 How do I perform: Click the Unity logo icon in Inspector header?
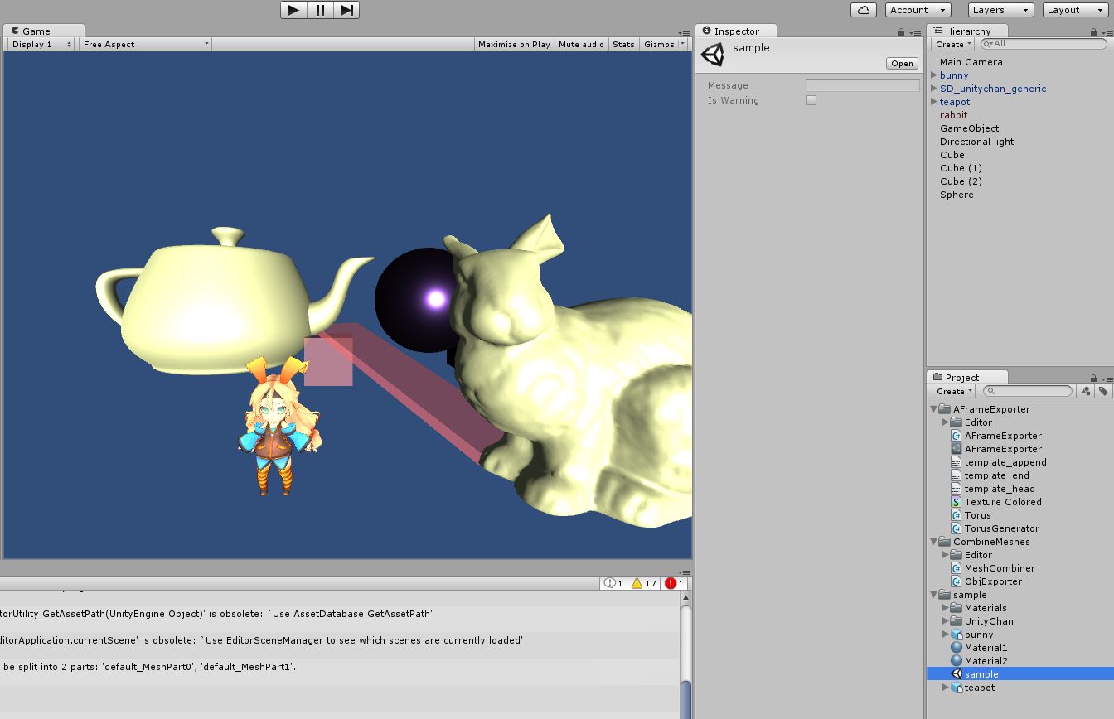click(712, 55)
